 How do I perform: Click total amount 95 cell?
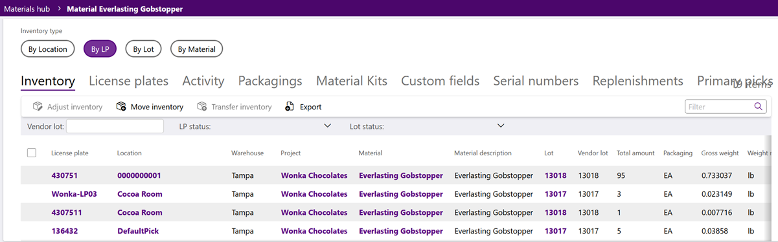621,175
